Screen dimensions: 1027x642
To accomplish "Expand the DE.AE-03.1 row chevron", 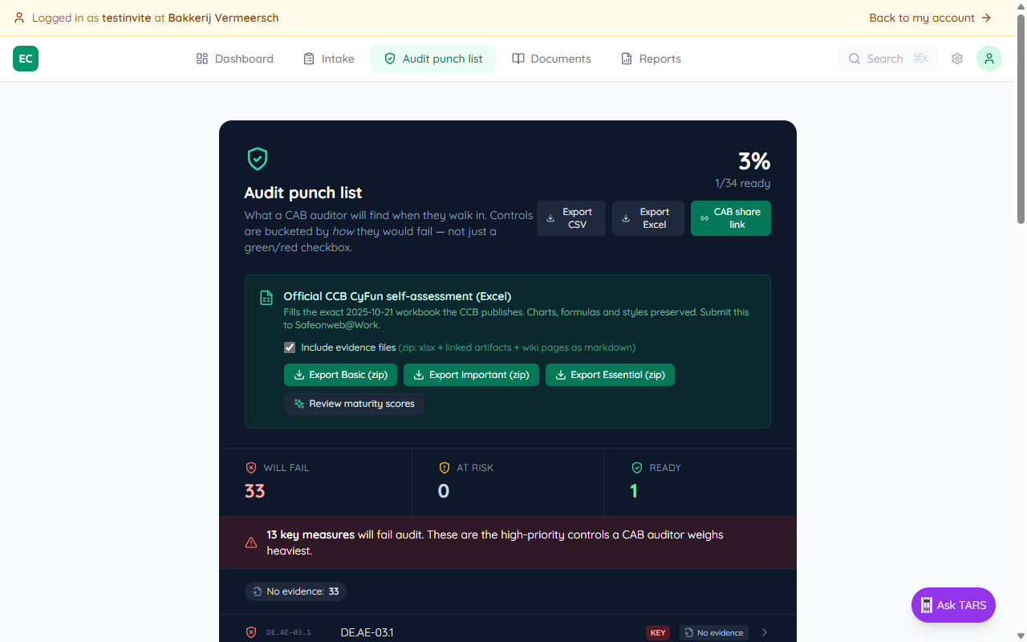I will [x=764, y=632].
